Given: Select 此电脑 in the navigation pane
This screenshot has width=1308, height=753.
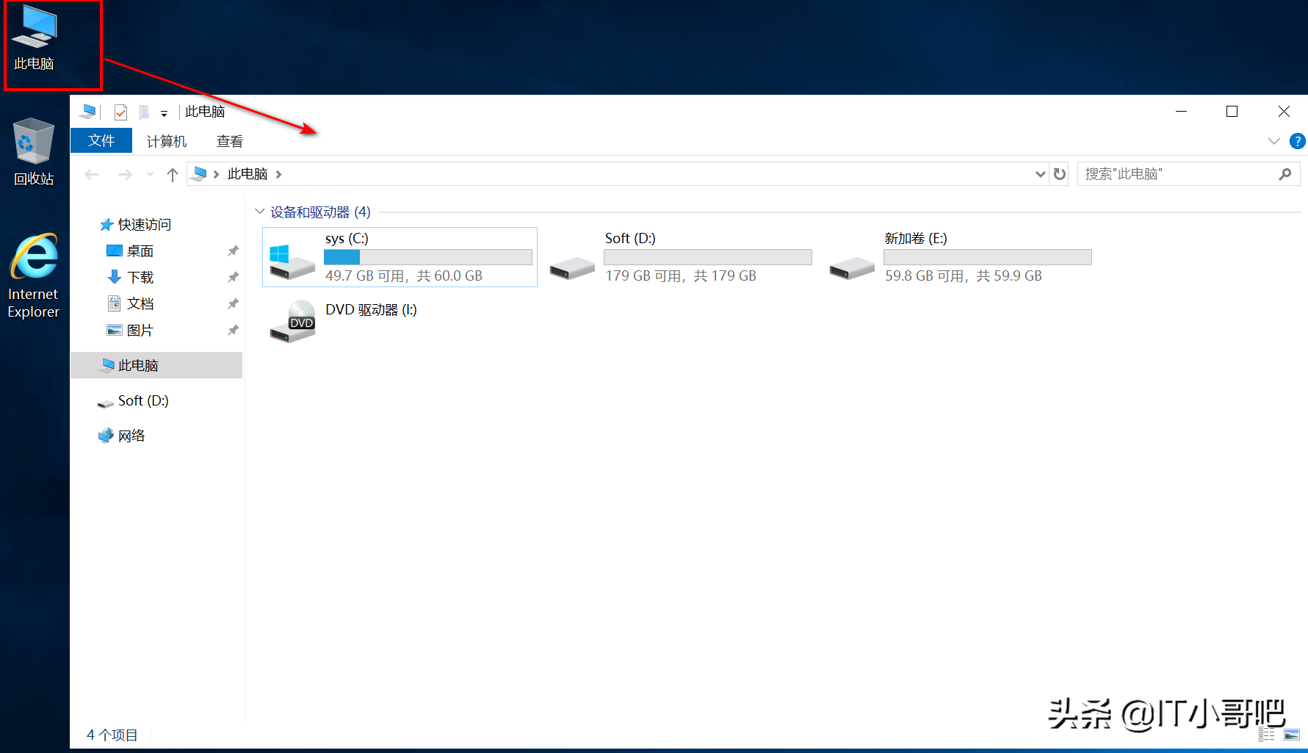Looking at the screenshot, I should click(140, 364).
